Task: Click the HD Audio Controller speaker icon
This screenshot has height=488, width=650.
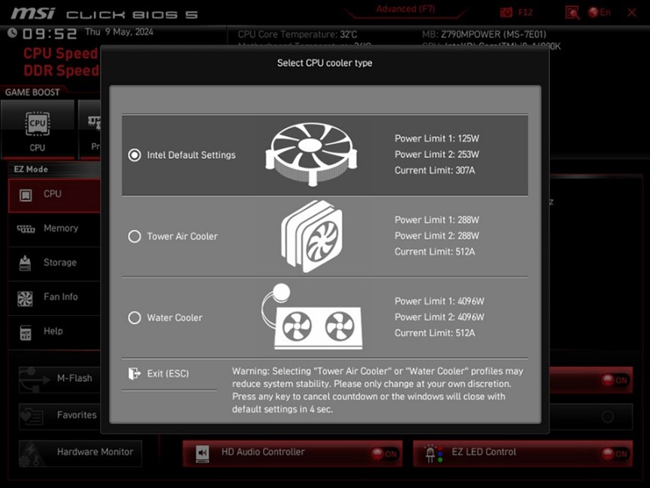Action: click(202, 453)
